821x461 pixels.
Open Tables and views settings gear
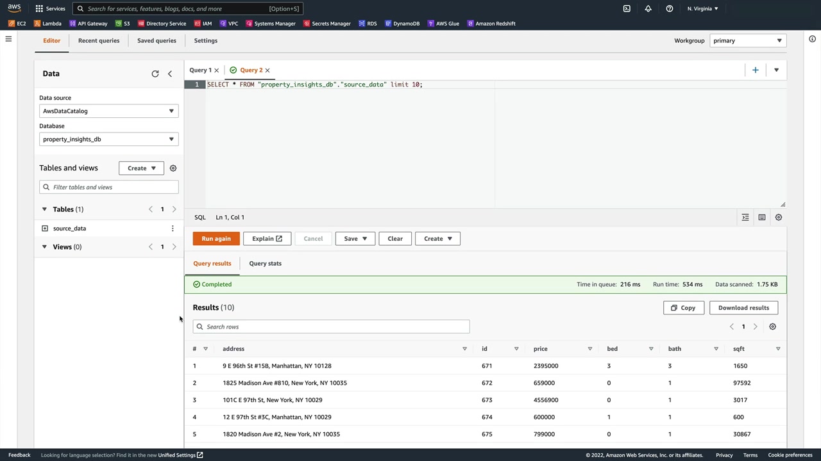(x=173, y=168)
